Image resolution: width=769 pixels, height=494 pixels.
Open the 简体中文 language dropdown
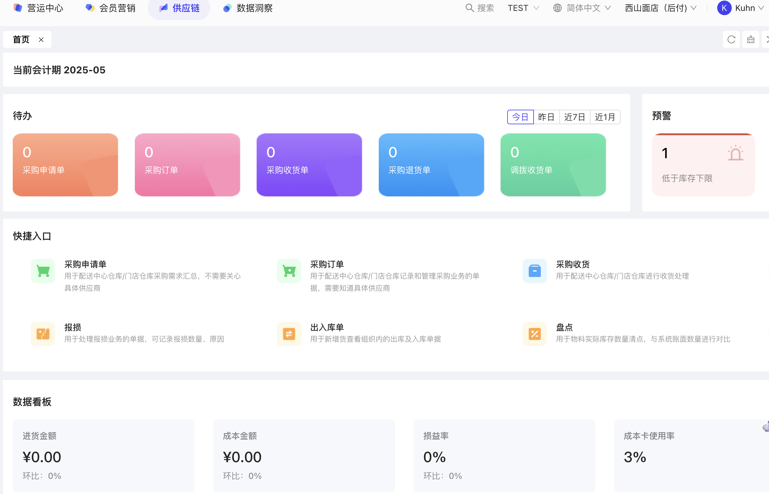pyautogui.click(x=582, y=8)
